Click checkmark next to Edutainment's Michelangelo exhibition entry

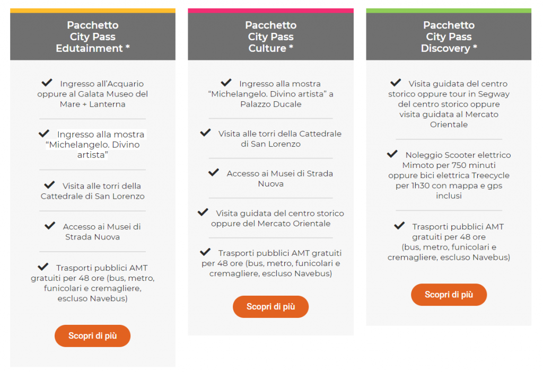[x=45, y=134]
